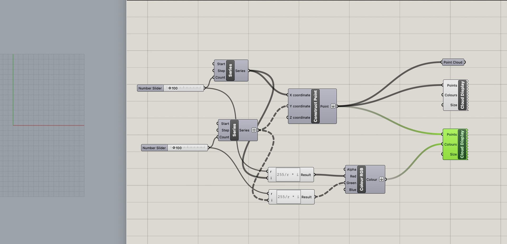Click lower 255/r * i expression field

click(x=289, y=197)
